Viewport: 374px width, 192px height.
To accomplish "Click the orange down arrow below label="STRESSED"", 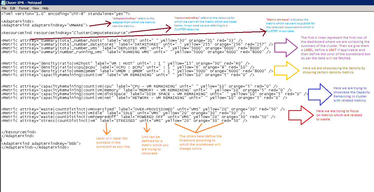I will (x=106, y=129).
